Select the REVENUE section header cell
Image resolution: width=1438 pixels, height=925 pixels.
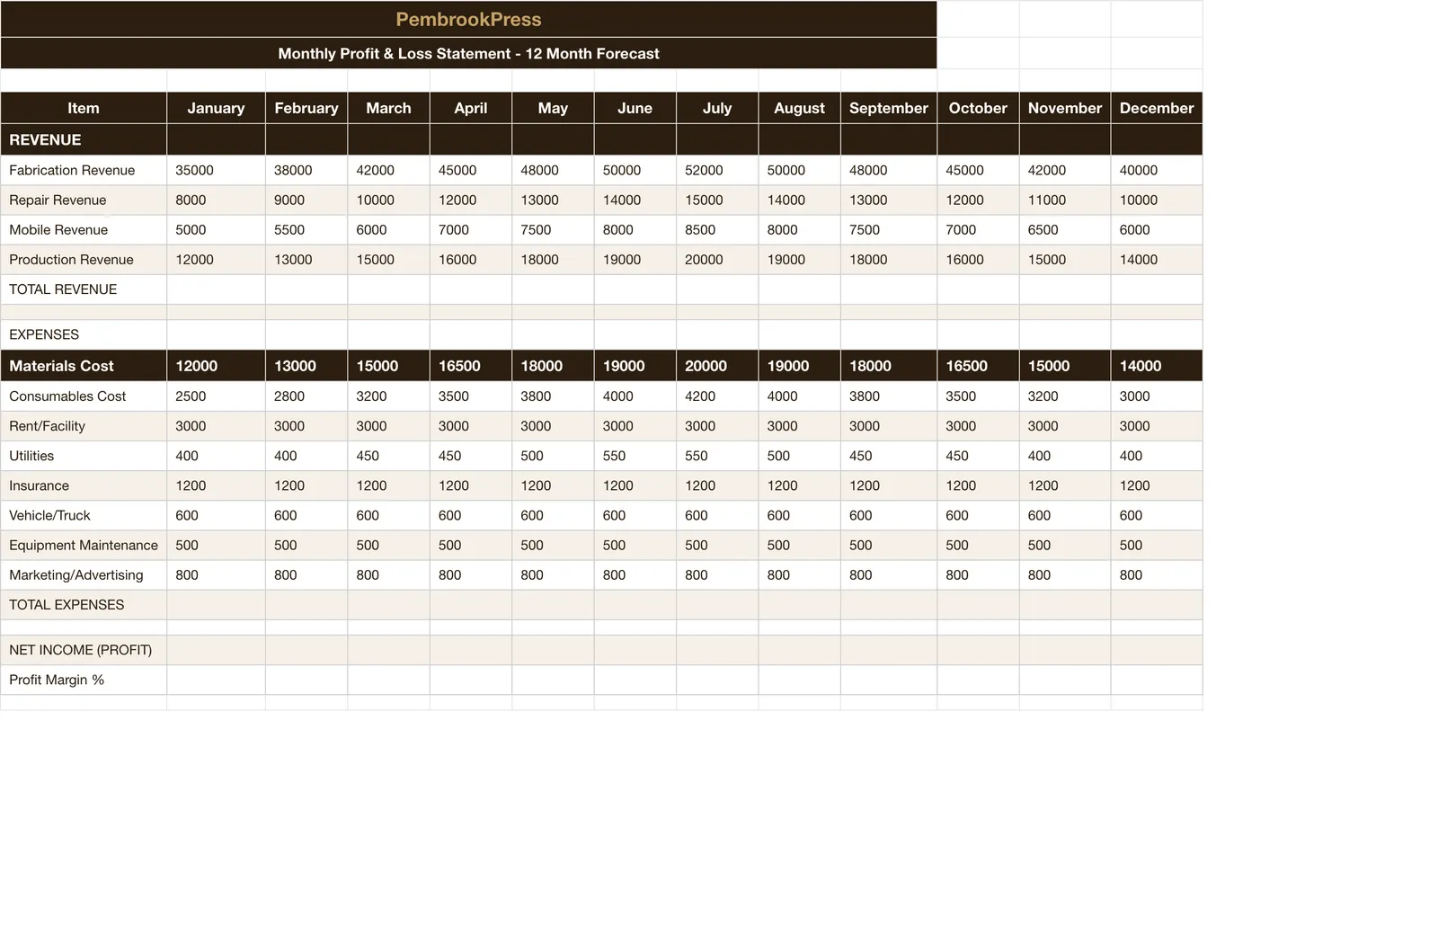tap(84, 139)
